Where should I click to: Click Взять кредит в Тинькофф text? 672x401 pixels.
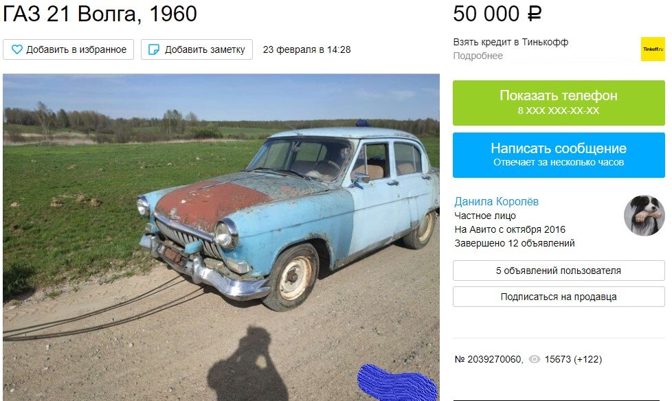511,42
